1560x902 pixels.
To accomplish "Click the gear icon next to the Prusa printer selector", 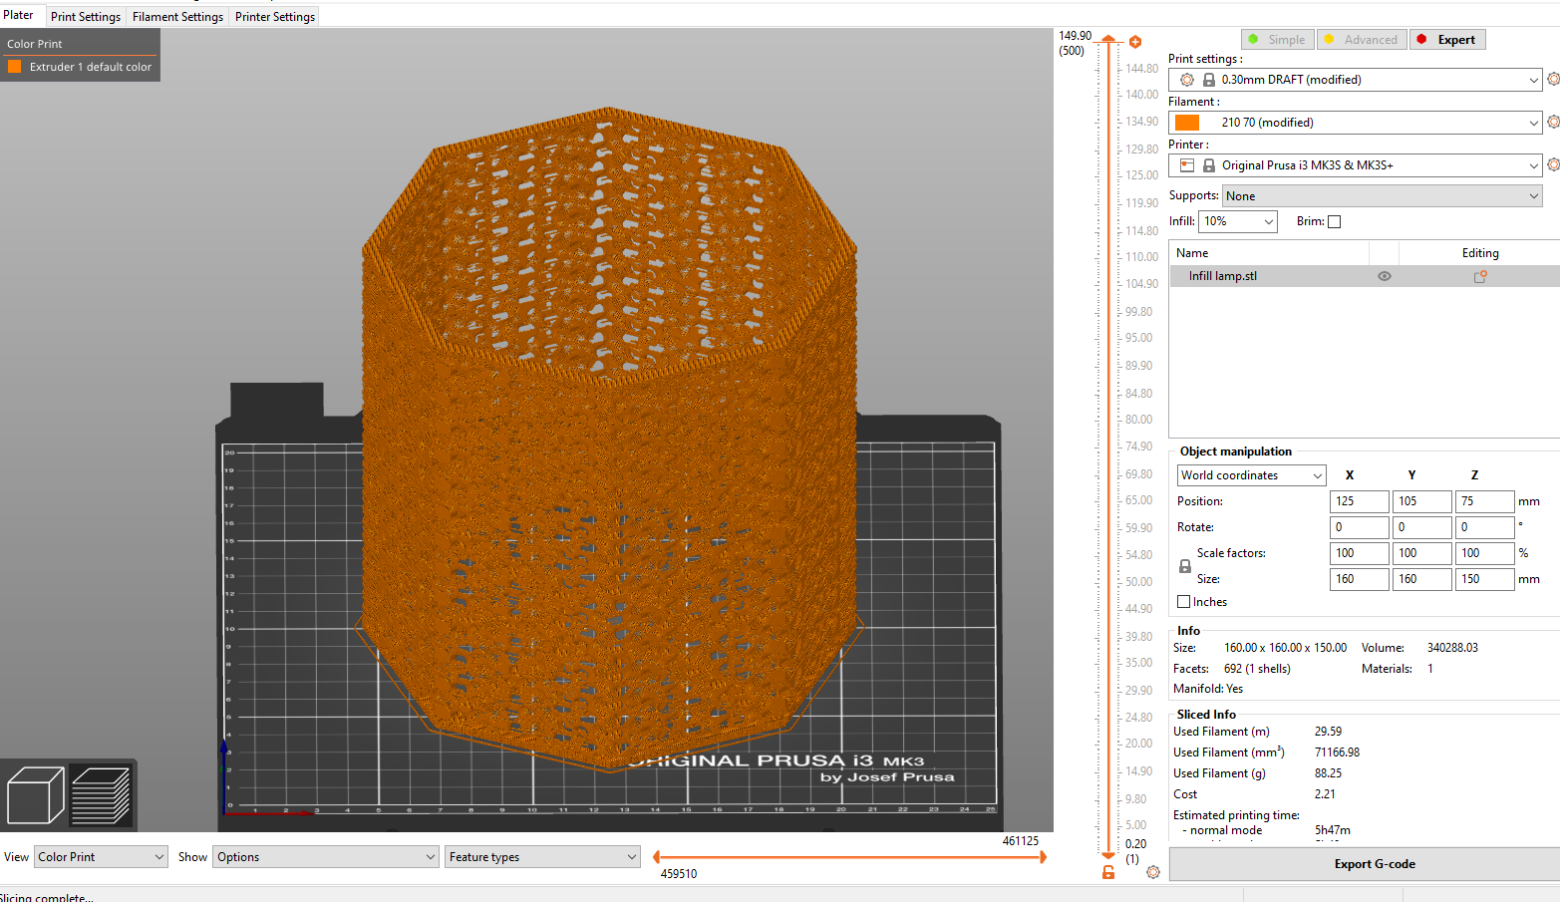I will [1551, 164].
